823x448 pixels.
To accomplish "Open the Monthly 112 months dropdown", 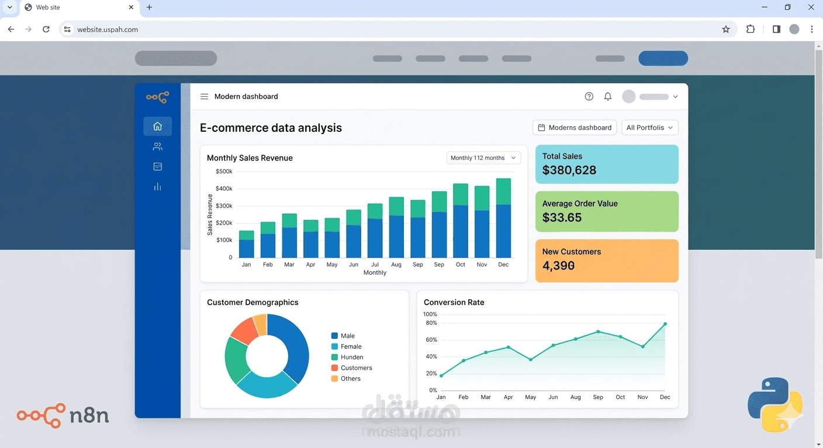I will (x=483, y=157).
